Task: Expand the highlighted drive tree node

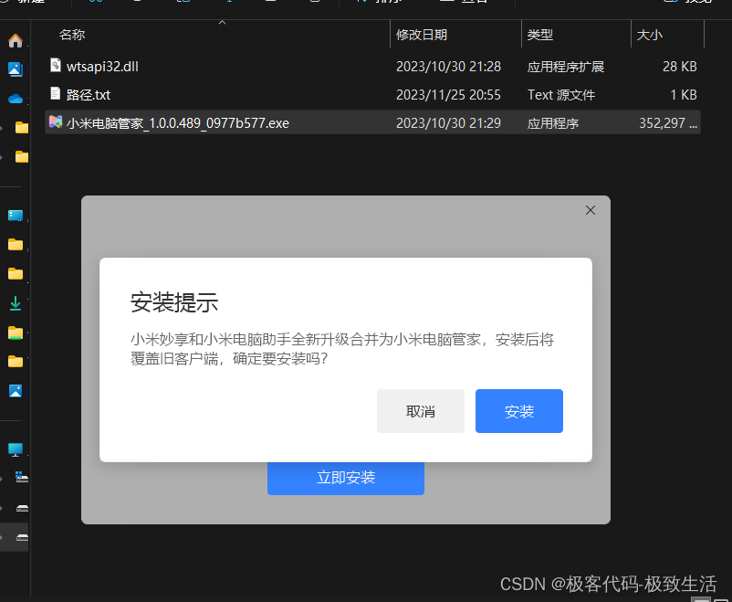Action: pyautogui.click(x=2, y=537)
